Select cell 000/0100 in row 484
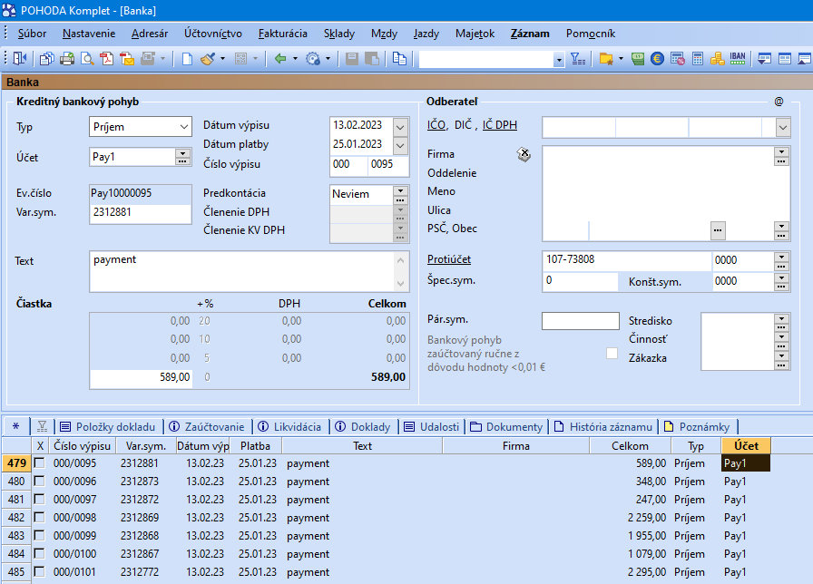The image size is (813, 584). pos(83,553)
